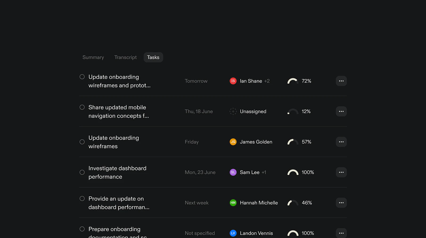Image resolution: width=426 pixels, height=238 pixels.
Task: Select the Tasks tab
Action: click(153, 57)
